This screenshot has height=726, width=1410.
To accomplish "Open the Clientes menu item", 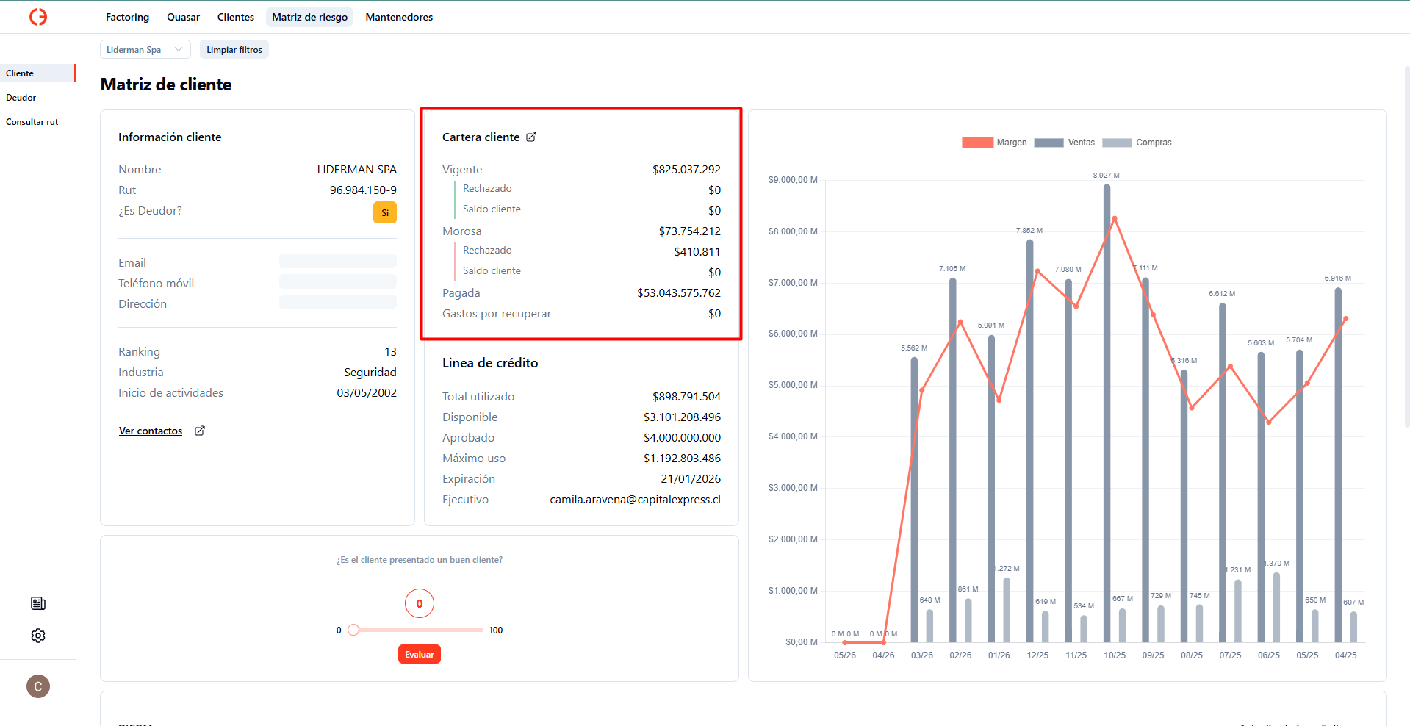I will [235, 17].
